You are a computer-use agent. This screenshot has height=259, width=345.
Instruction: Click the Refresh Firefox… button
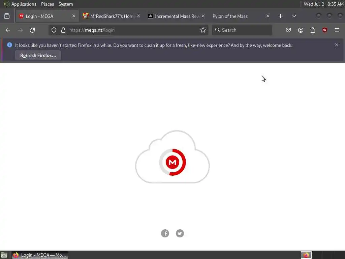(38, 55)
